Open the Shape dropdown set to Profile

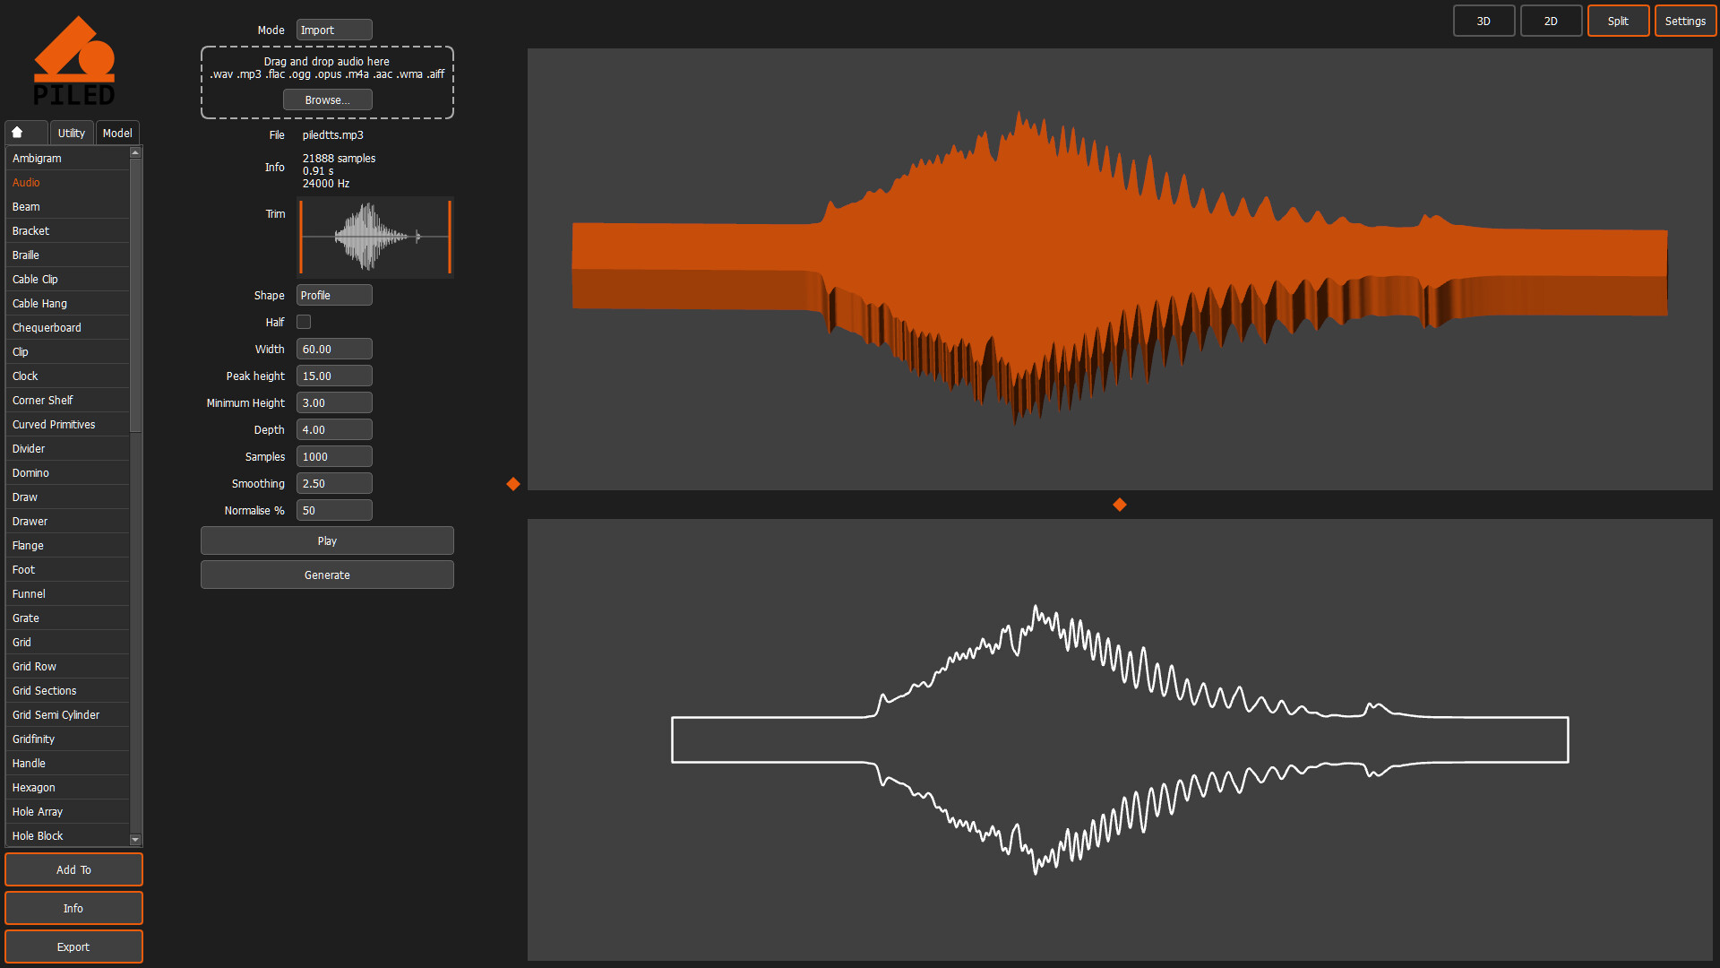(x=334, y=296)
